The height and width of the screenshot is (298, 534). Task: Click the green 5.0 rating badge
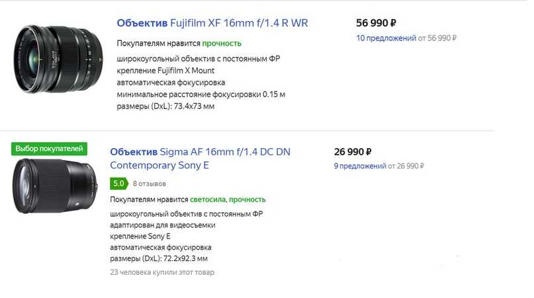click(x=119, y=183)
